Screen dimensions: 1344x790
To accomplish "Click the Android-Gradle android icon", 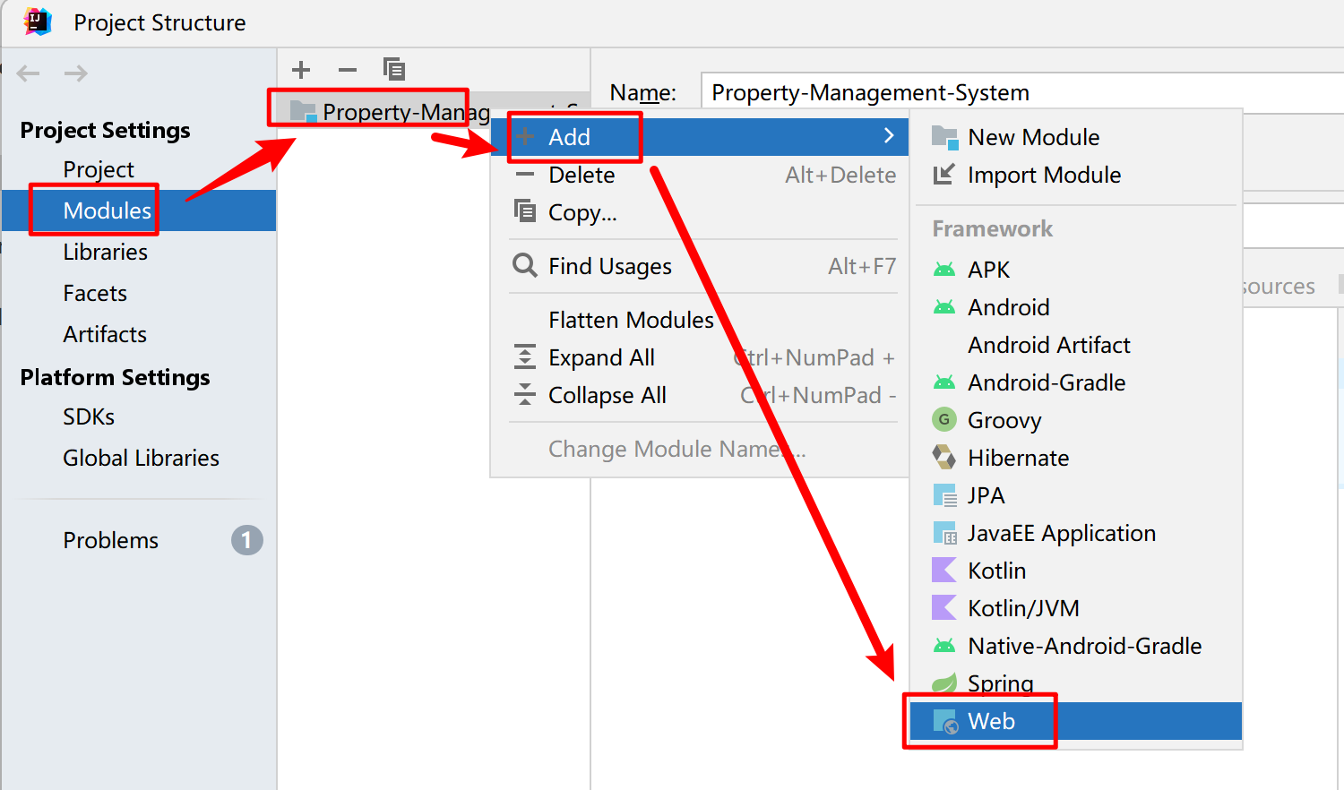I will [944, 382].
